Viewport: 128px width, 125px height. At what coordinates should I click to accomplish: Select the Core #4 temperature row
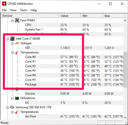point(74,75)
